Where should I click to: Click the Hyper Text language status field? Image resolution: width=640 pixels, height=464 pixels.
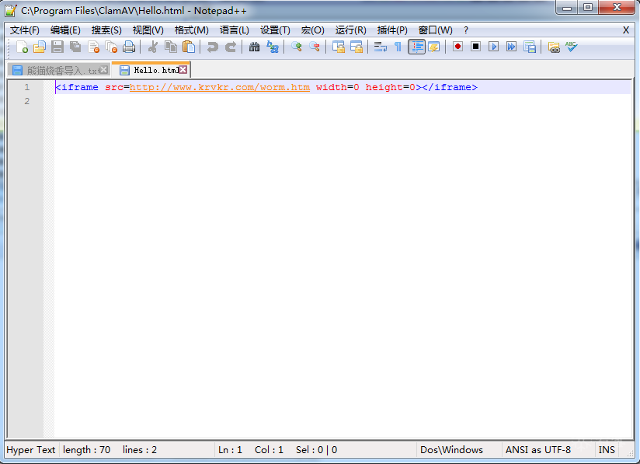[x=31, y=450]
